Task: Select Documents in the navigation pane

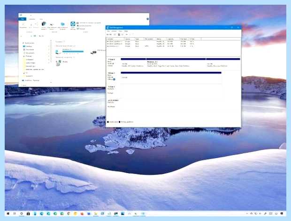Action: [x=29, y=53]
